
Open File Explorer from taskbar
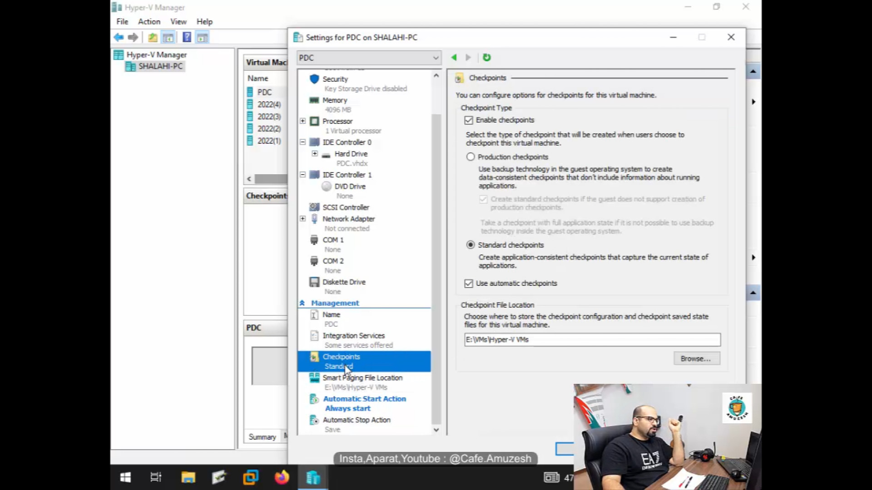point(188,477)
